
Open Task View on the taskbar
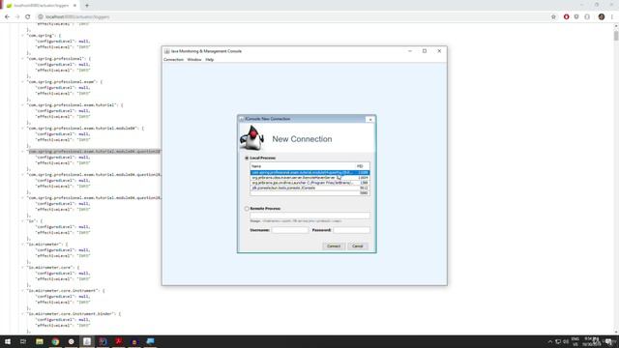point(23,341)
